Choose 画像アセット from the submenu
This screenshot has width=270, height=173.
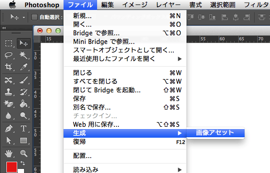[x=216, y=133]
